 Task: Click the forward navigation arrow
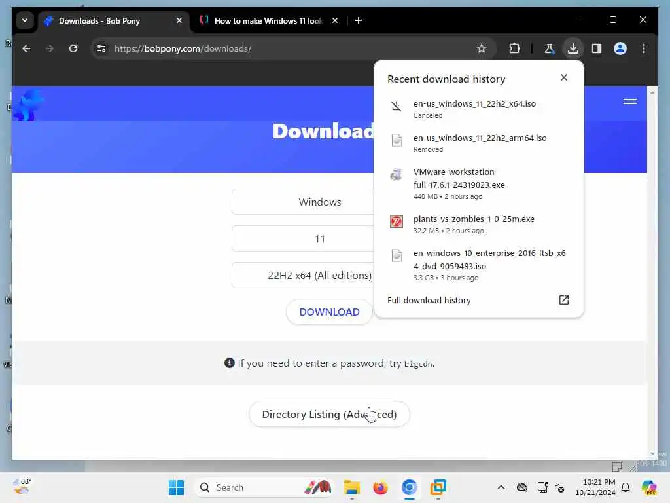click(x=50, y=48)
